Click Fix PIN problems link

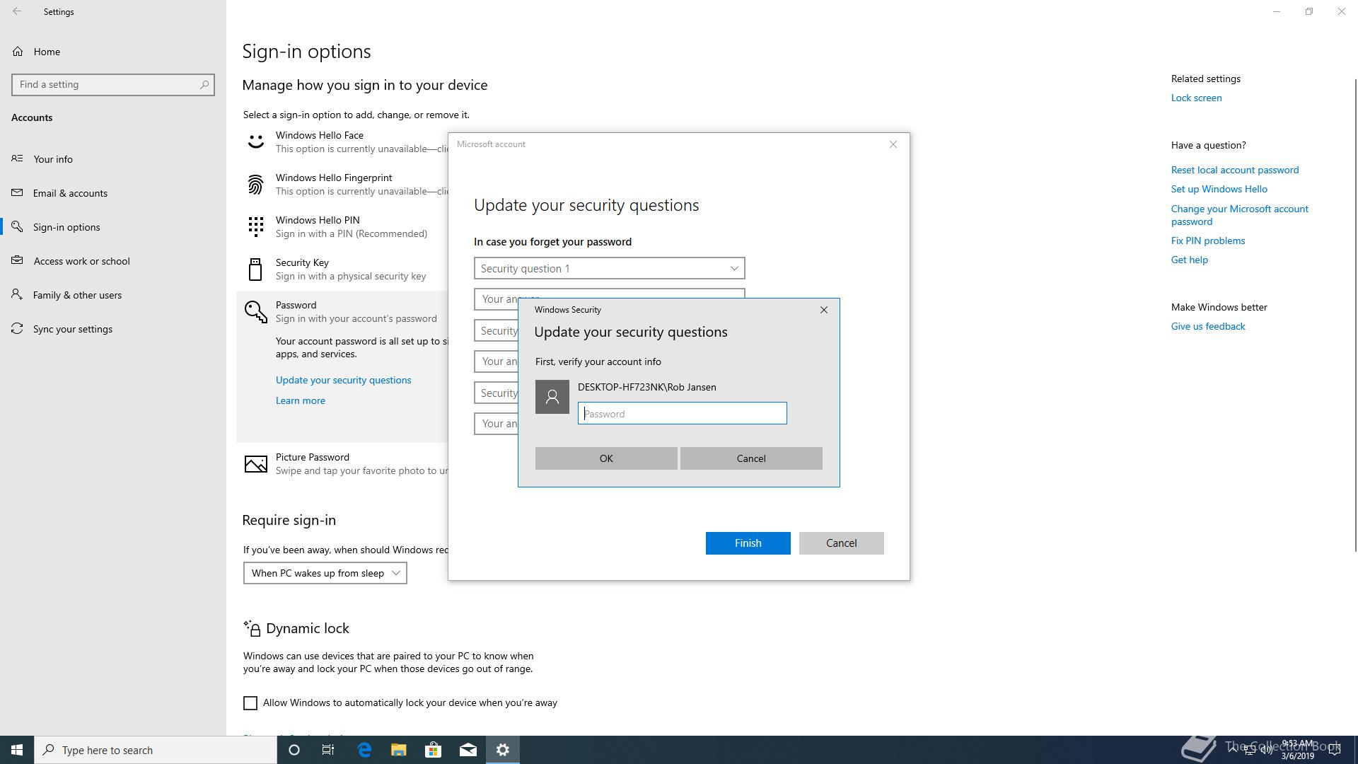tap(1208, 241)
